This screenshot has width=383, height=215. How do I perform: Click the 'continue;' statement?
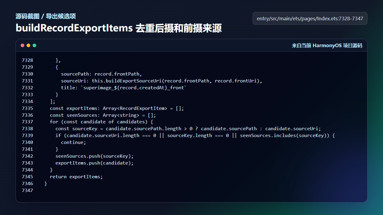click(x=74, y=143)
